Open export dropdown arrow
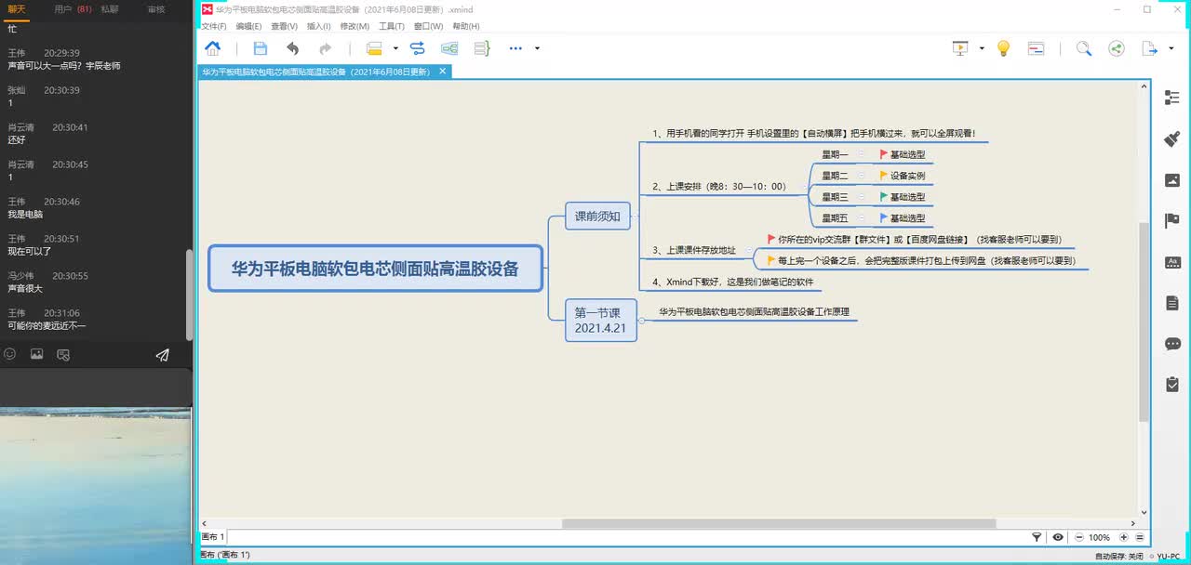The width and height of the screenshot is (1191, 565). click(x=1171, y=48)
